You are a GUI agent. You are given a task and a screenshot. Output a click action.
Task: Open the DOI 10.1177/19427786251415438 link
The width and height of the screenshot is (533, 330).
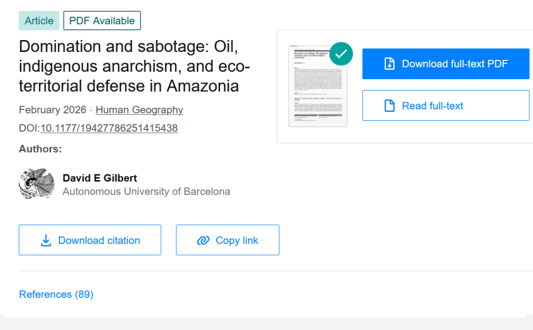(x=109, y=128)
